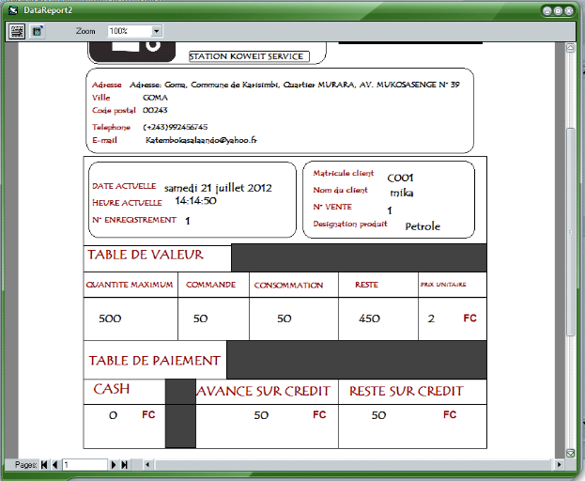Image resolution: width=585 pixels, height=481 pixels.
Task: Click the N° ENREGISTREMENT label
Action: tap(134, 220)
